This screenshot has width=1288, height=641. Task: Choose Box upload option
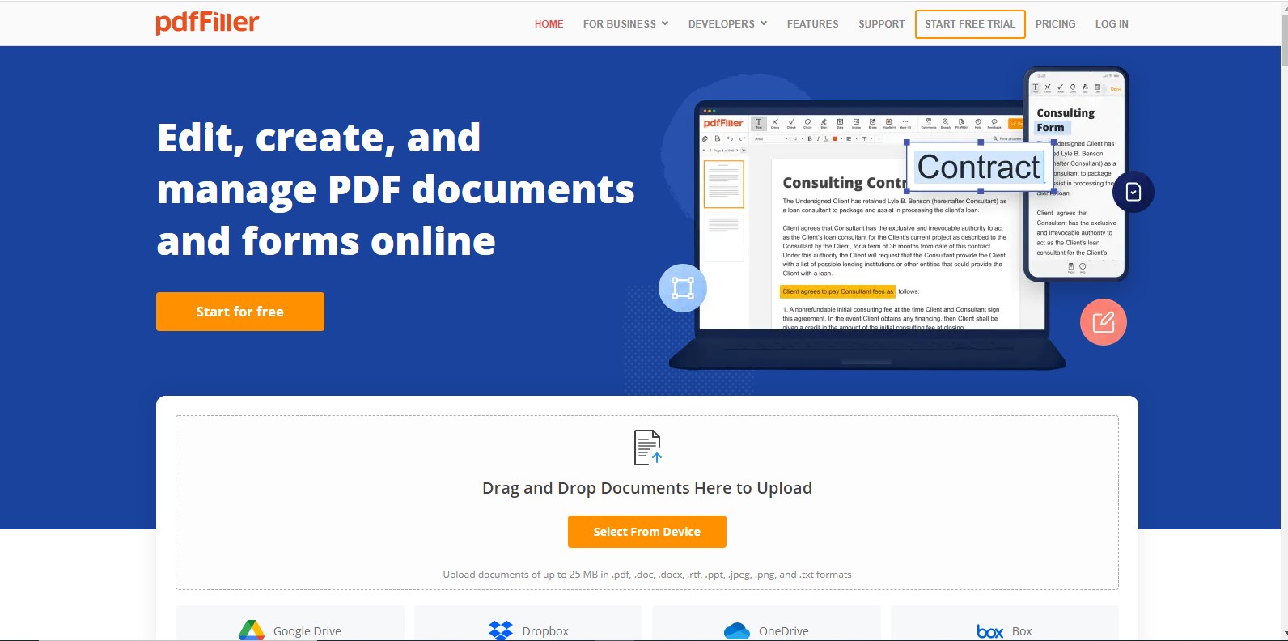[x=1005, y=623]
